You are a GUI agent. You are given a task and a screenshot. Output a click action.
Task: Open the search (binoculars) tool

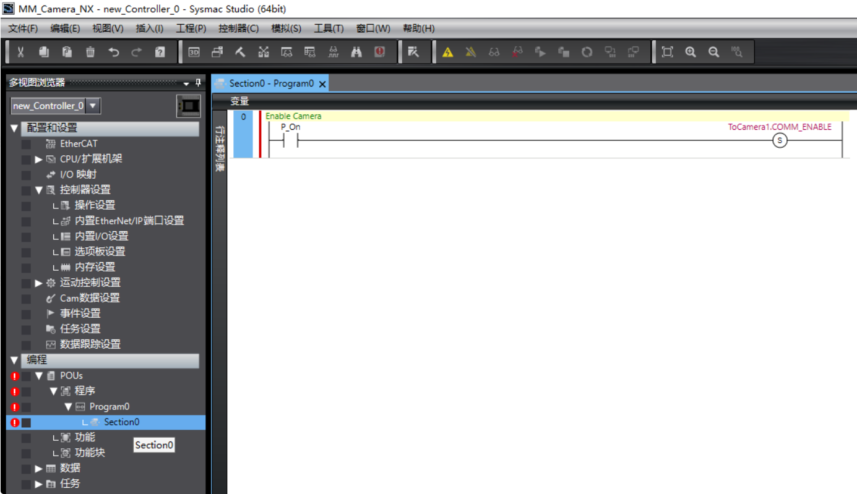357,52
